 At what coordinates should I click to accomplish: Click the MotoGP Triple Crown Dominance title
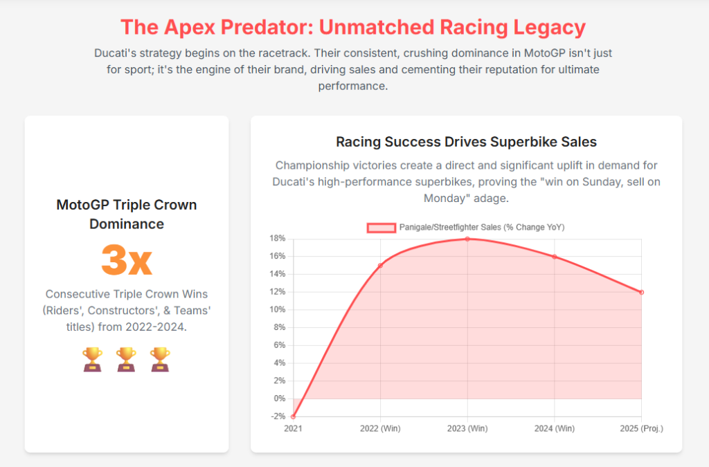[x=127, y=214]
